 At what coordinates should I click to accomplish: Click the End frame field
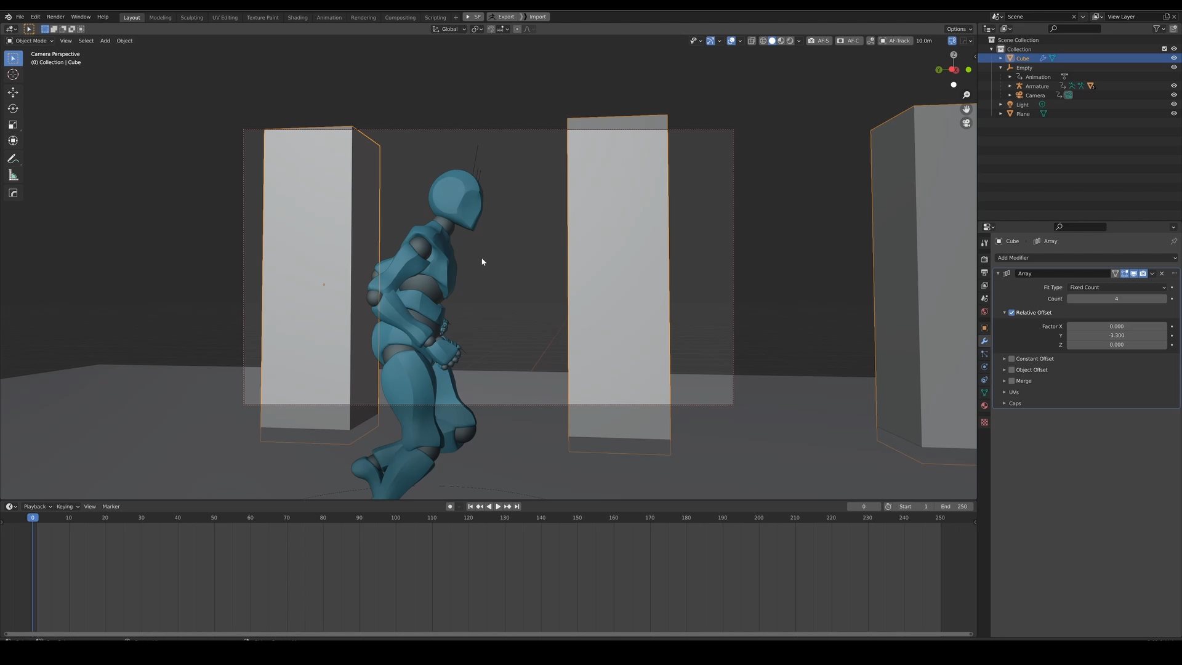pyautogui.click(x=954, y=507)
